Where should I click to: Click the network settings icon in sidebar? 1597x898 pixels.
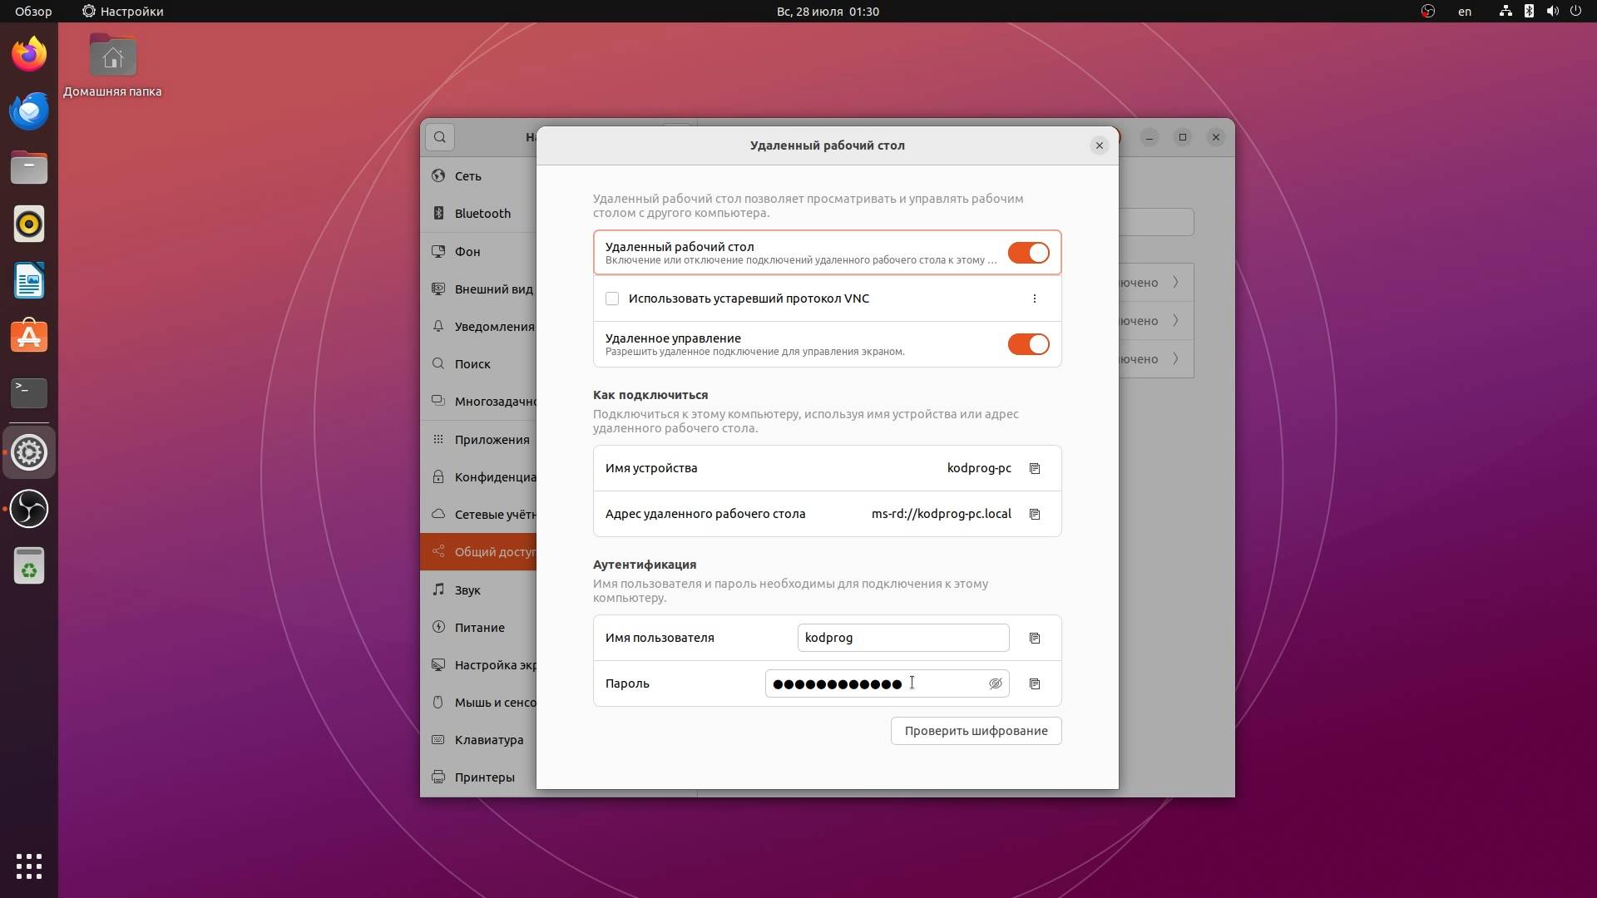440,175
